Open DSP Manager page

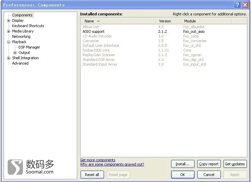tap(29, 47)
